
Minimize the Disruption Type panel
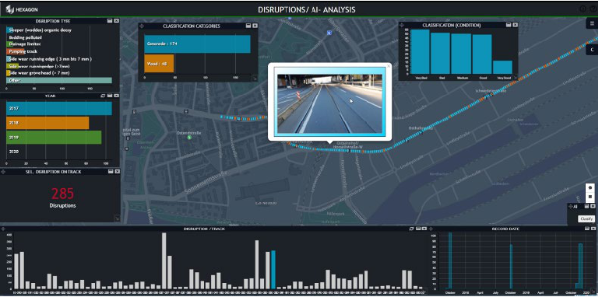coord(110,20)
